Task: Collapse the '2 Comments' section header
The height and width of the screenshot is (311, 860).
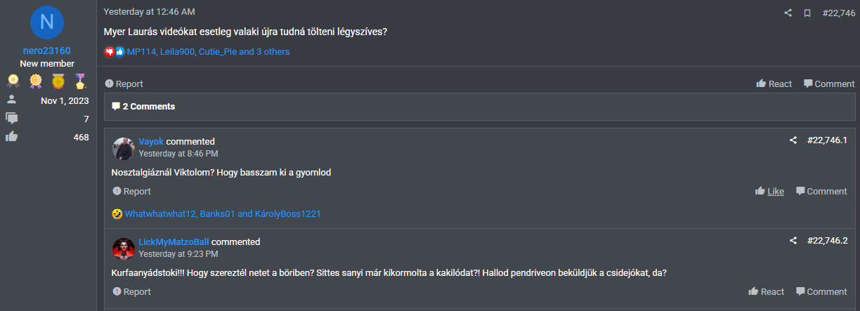Action: [144, 107]
